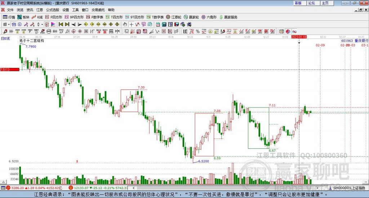Open the 9P四方形 square tool

[74, 17]
